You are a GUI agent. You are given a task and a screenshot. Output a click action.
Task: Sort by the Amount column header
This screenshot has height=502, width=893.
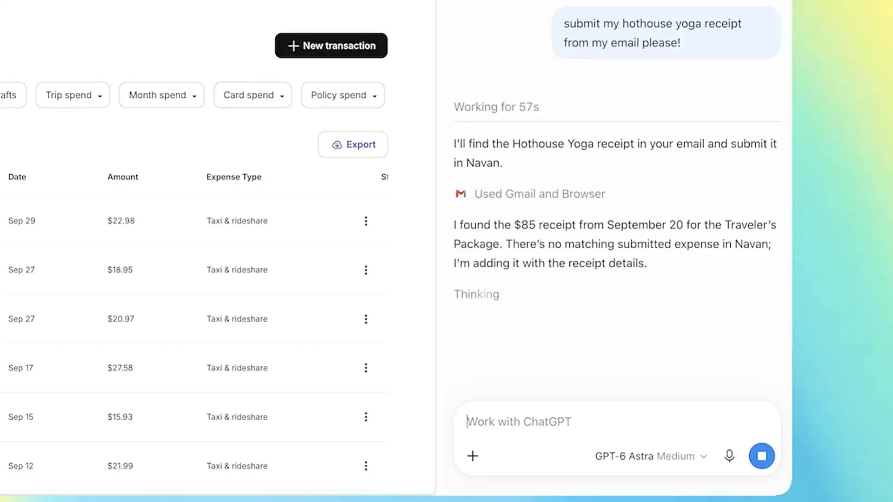click(123, 177)
